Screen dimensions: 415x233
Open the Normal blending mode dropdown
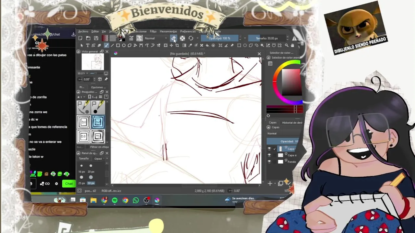point(156,38)
